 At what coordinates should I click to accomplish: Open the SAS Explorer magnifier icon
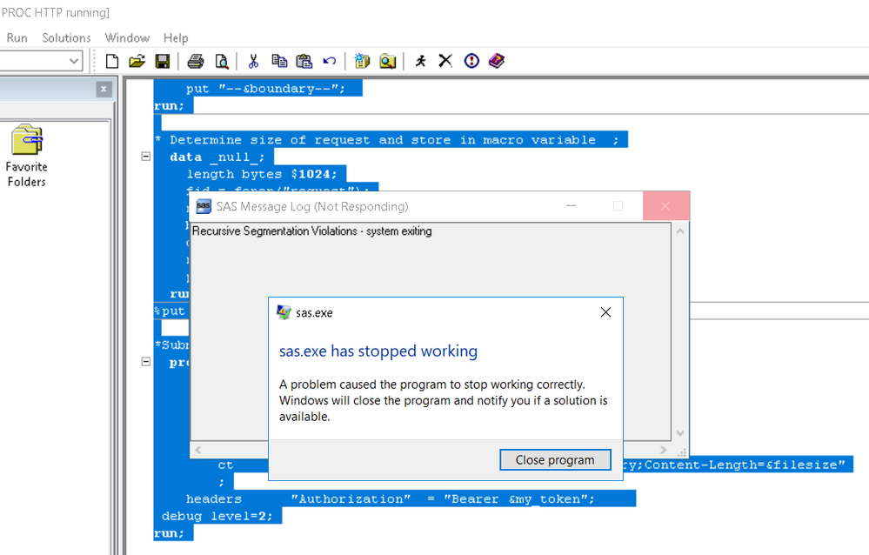(x=388, y=61)
